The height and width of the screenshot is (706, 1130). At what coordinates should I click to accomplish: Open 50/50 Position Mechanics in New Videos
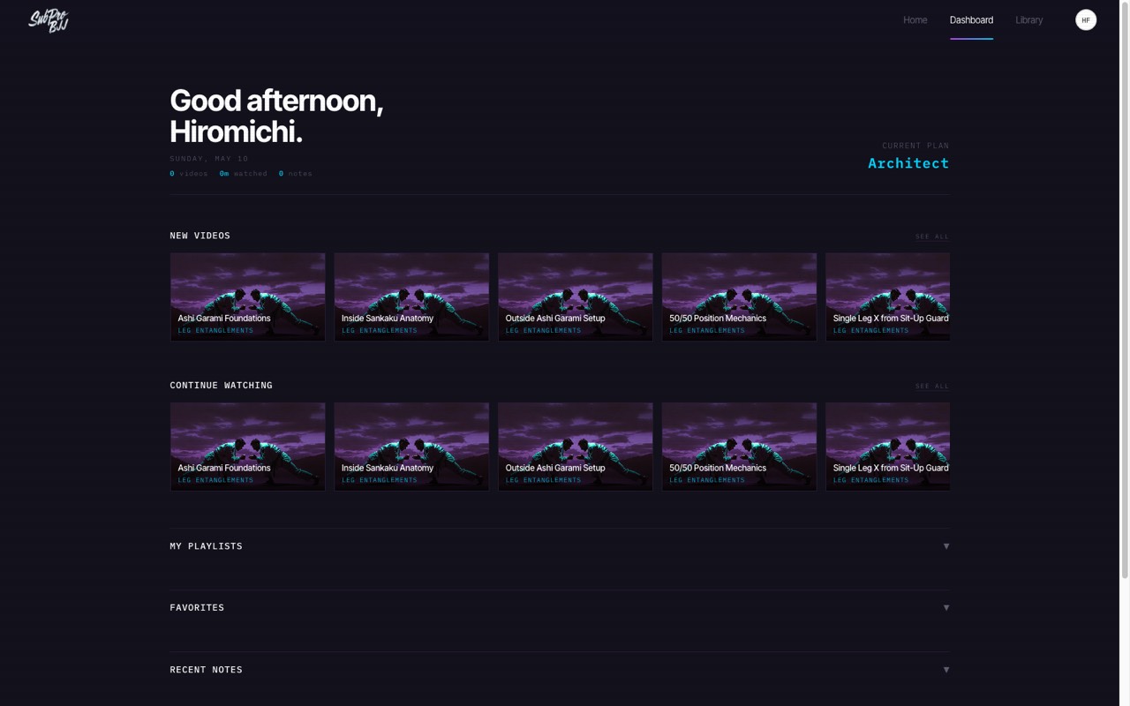(x=739, y=297)
